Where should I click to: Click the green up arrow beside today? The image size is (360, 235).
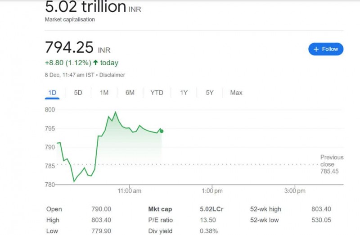[x=95, y=63]
